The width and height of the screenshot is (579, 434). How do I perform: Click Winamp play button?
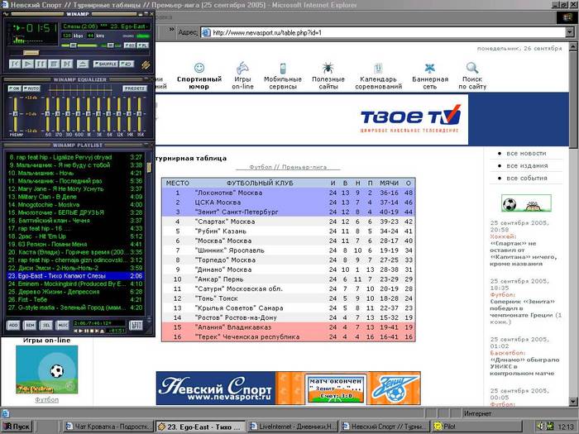[x=28, y=64]
